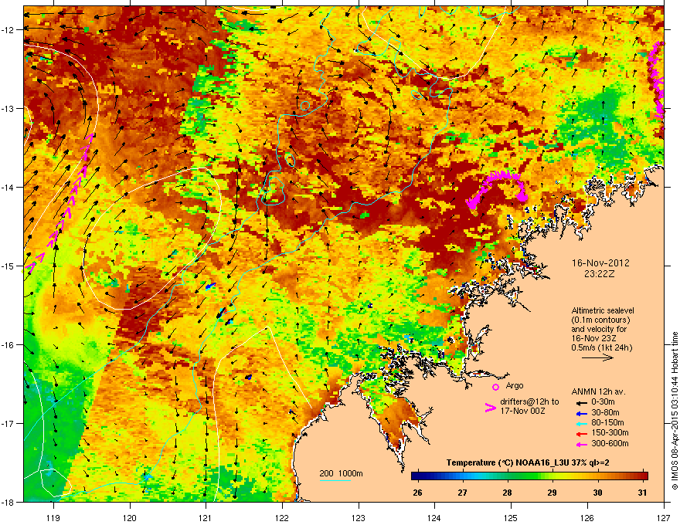
Task: Click the magenta drifters arrowhead legend symbol
Action: 490,408
